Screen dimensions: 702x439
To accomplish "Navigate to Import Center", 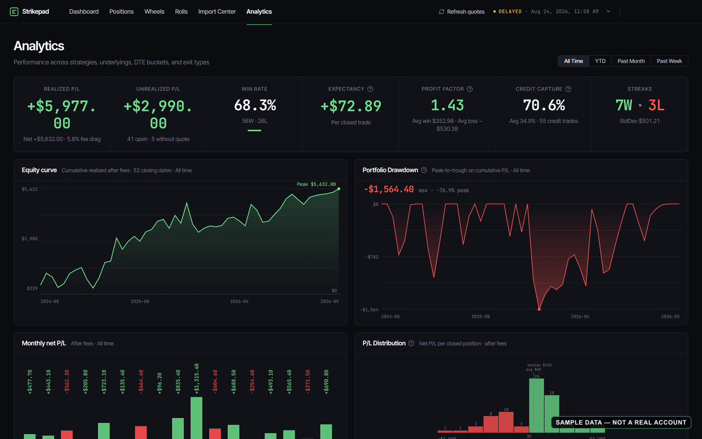I will tap(217, 12).
